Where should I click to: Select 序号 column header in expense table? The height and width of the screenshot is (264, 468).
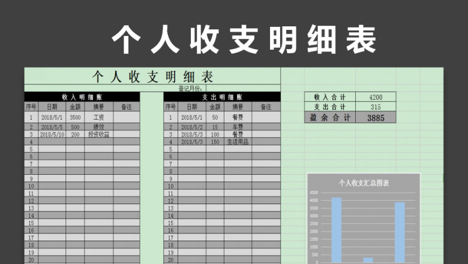(171, 107)
